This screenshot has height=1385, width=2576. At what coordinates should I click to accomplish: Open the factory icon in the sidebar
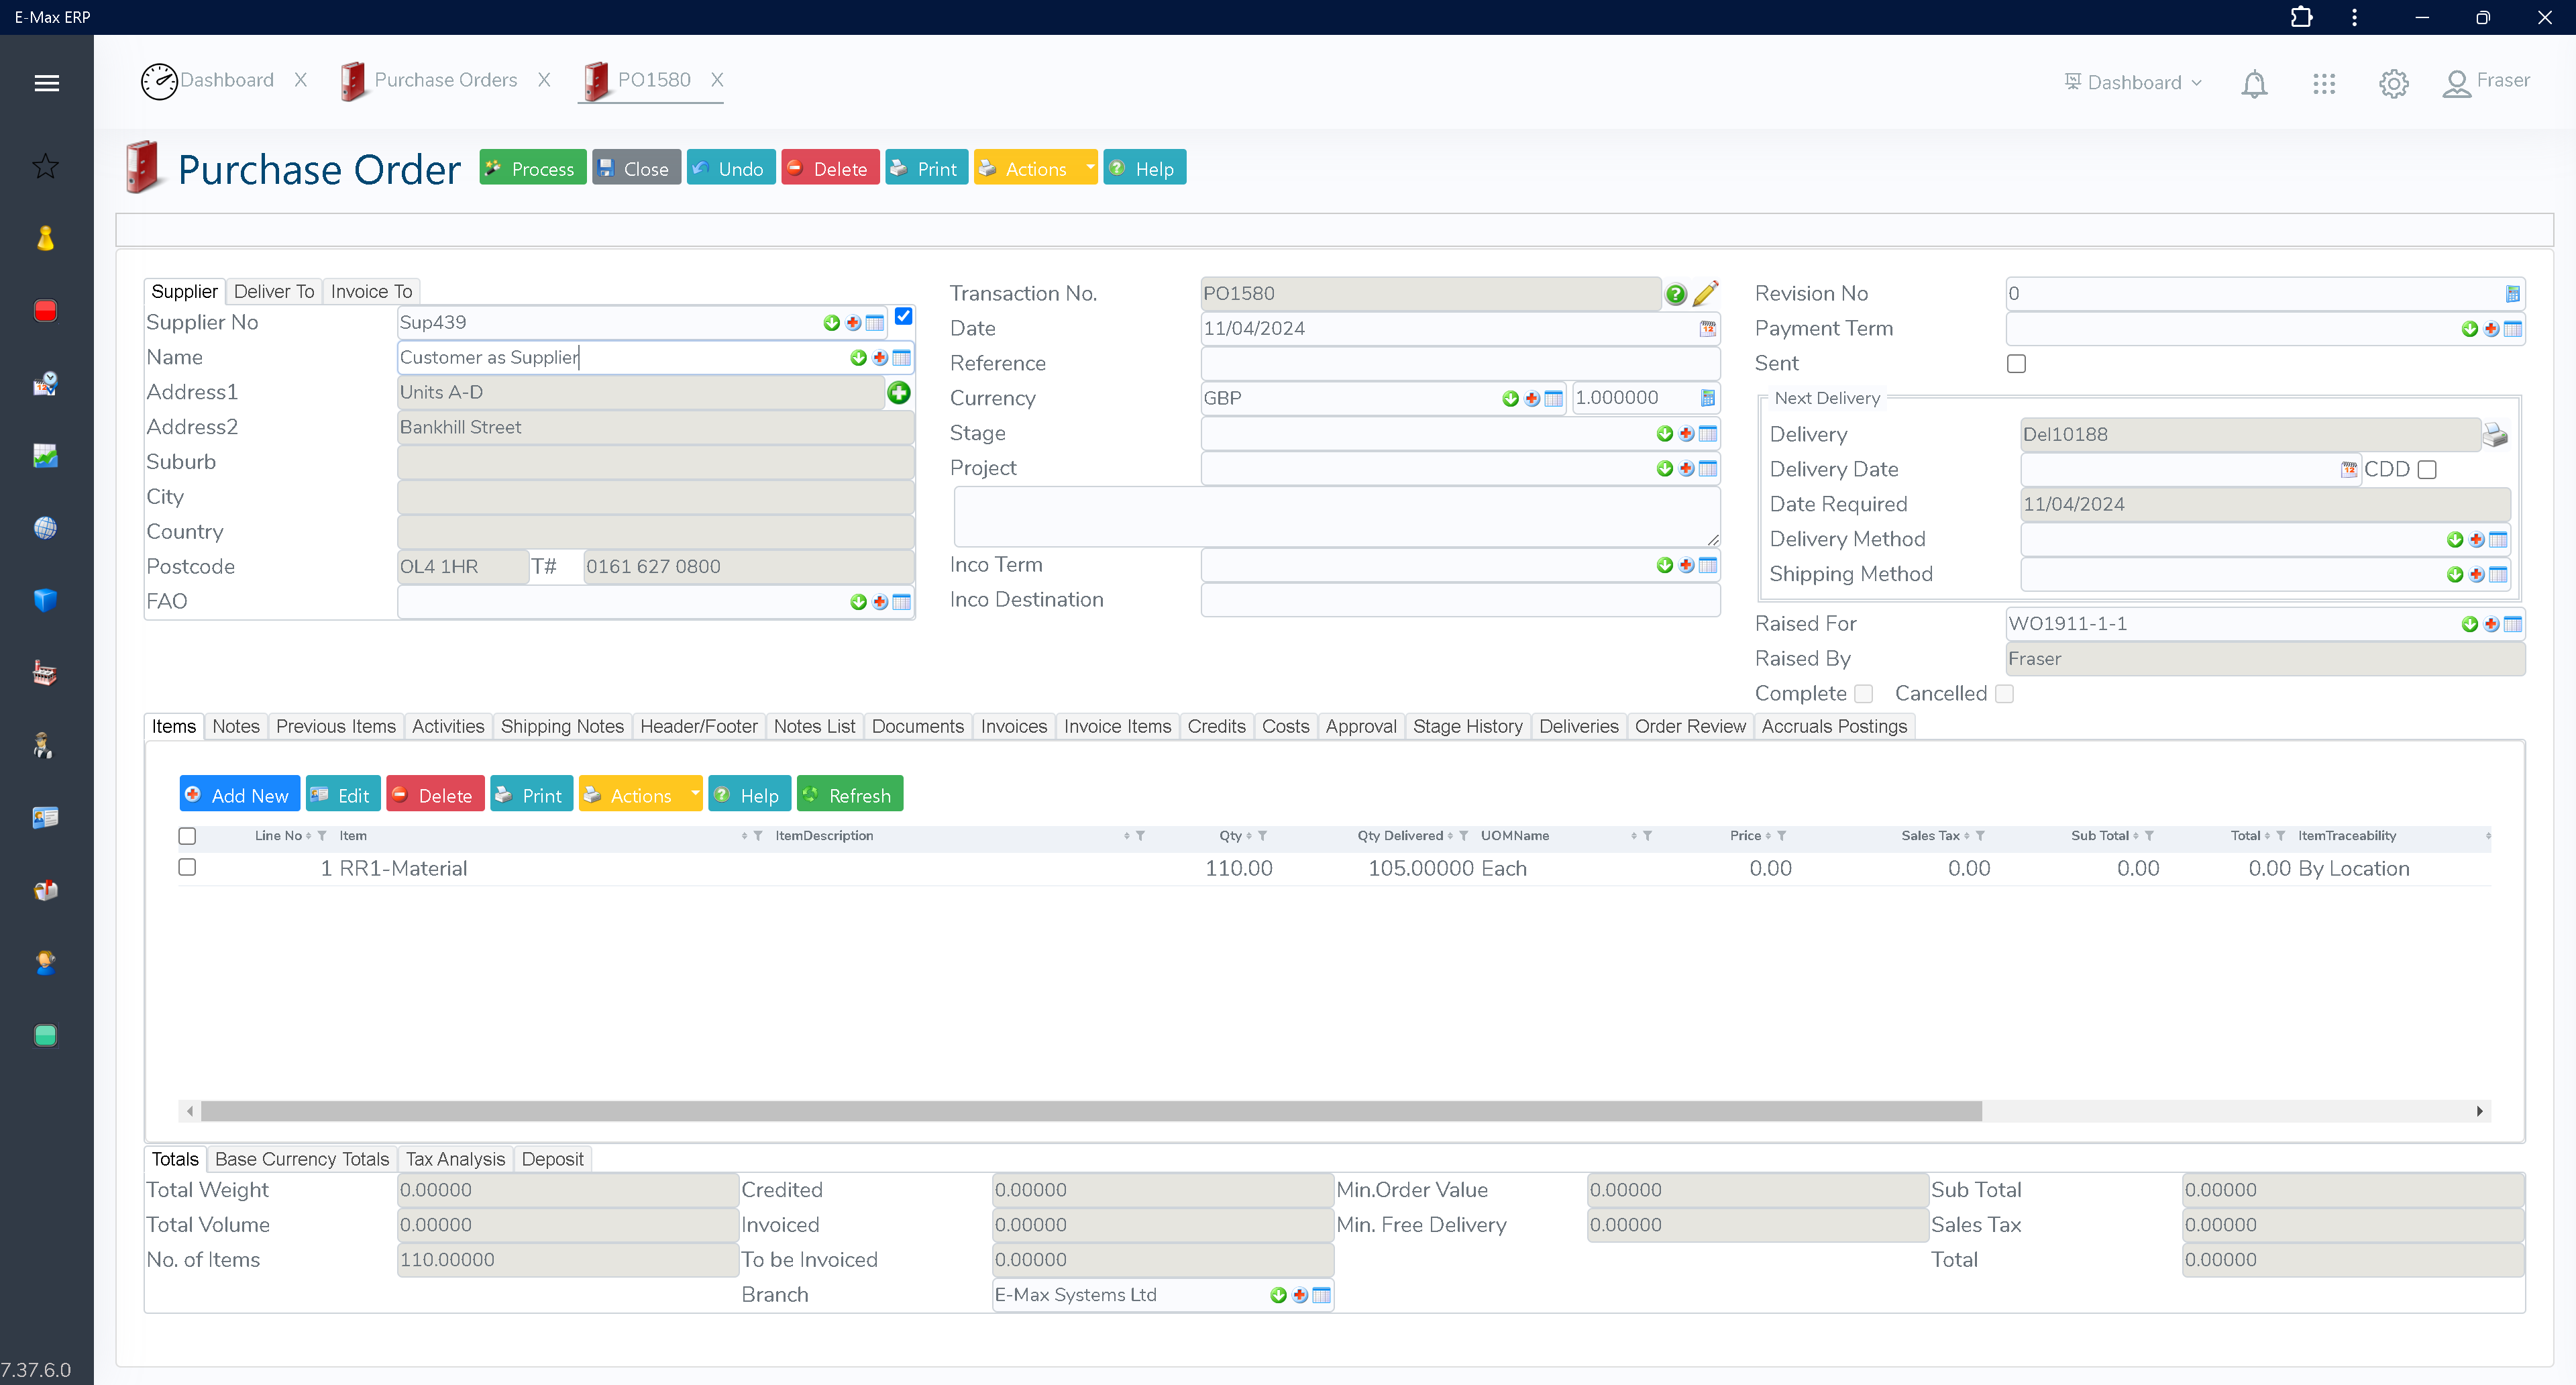click(45, 672)
